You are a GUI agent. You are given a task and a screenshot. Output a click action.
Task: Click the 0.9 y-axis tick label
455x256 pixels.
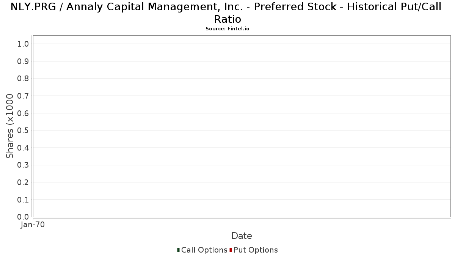pyautogui.click(x=23, y=61)
